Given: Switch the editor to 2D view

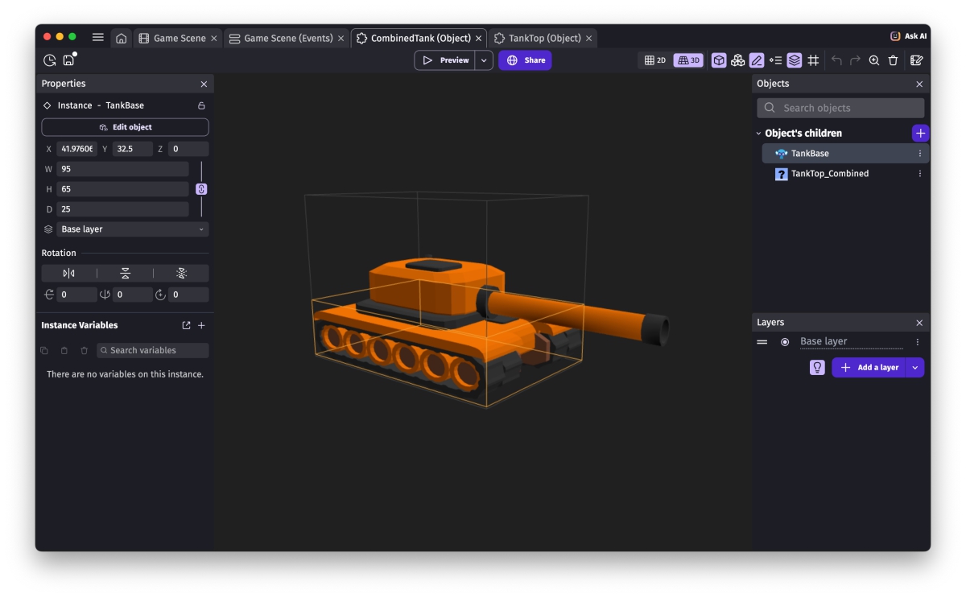Looking at the screenshot, I should 655,60.
